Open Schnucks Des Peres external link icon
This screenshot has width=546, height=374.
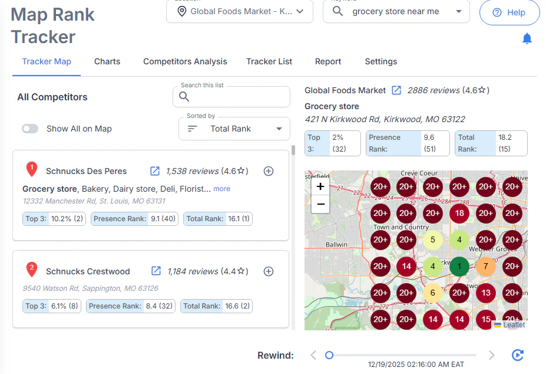coord(154,171)
